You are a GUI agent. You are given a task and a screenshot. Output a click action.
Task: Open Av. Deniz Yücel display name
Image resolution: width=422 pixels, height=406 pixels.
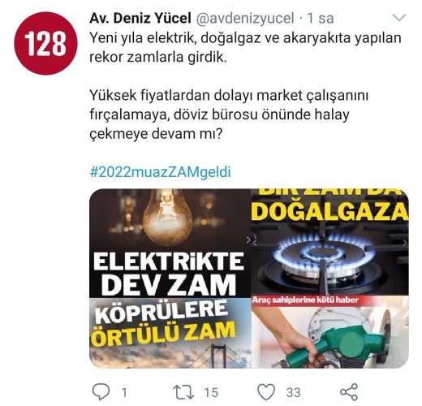[140, 19]
